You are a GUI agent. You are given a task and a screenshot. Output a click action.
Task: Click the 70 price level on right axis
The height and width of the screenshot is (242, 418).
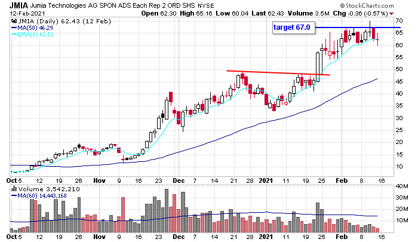(x=399, y=21)
